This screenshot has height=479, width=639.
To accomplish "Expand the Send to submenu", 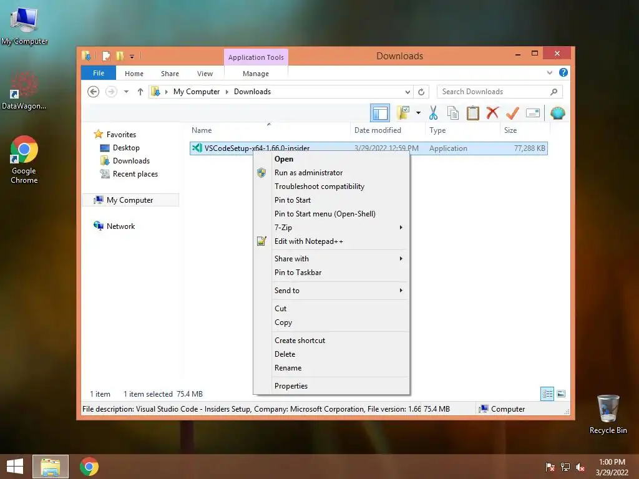I will click(x=331, y=291).
